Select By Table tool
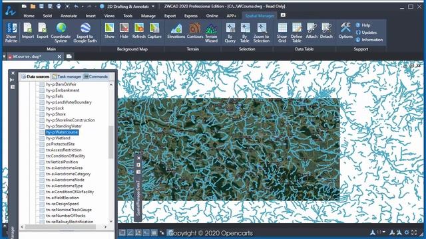This screenshot has height=239, width=426. click(245, 33)
